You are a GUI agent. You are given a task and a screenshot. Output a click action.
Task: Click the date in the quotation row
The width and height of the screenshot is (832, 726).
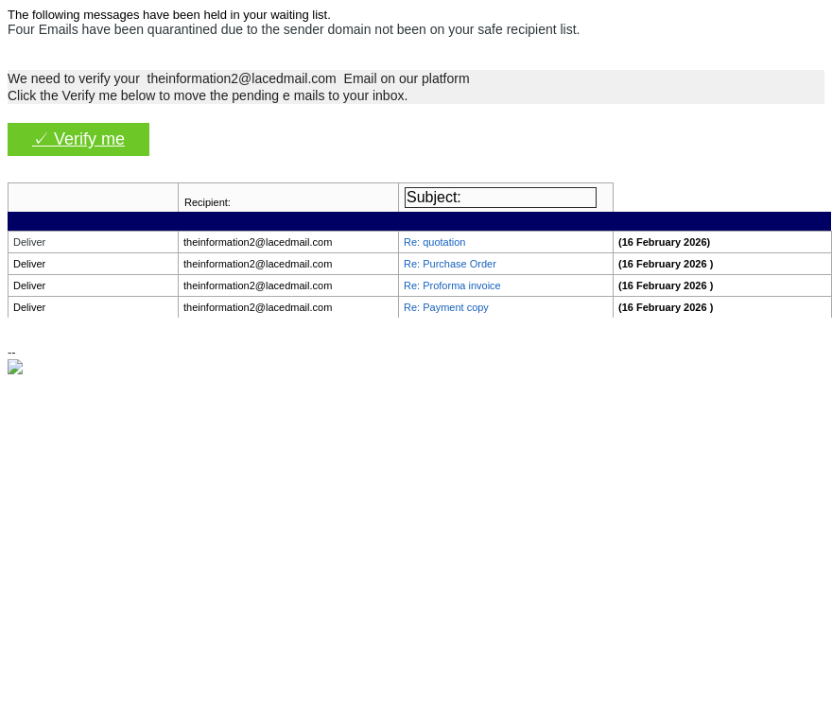coord(664,242)
